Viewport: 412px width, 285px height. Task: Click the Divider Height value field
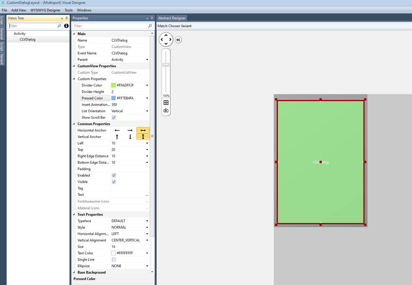(130, 92)
